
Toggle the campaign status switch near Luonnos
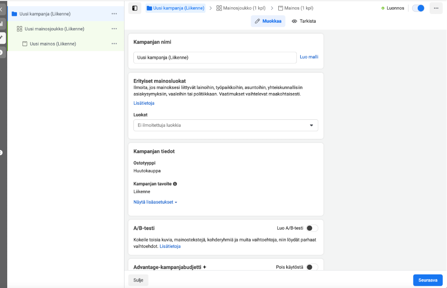point(418,8)
